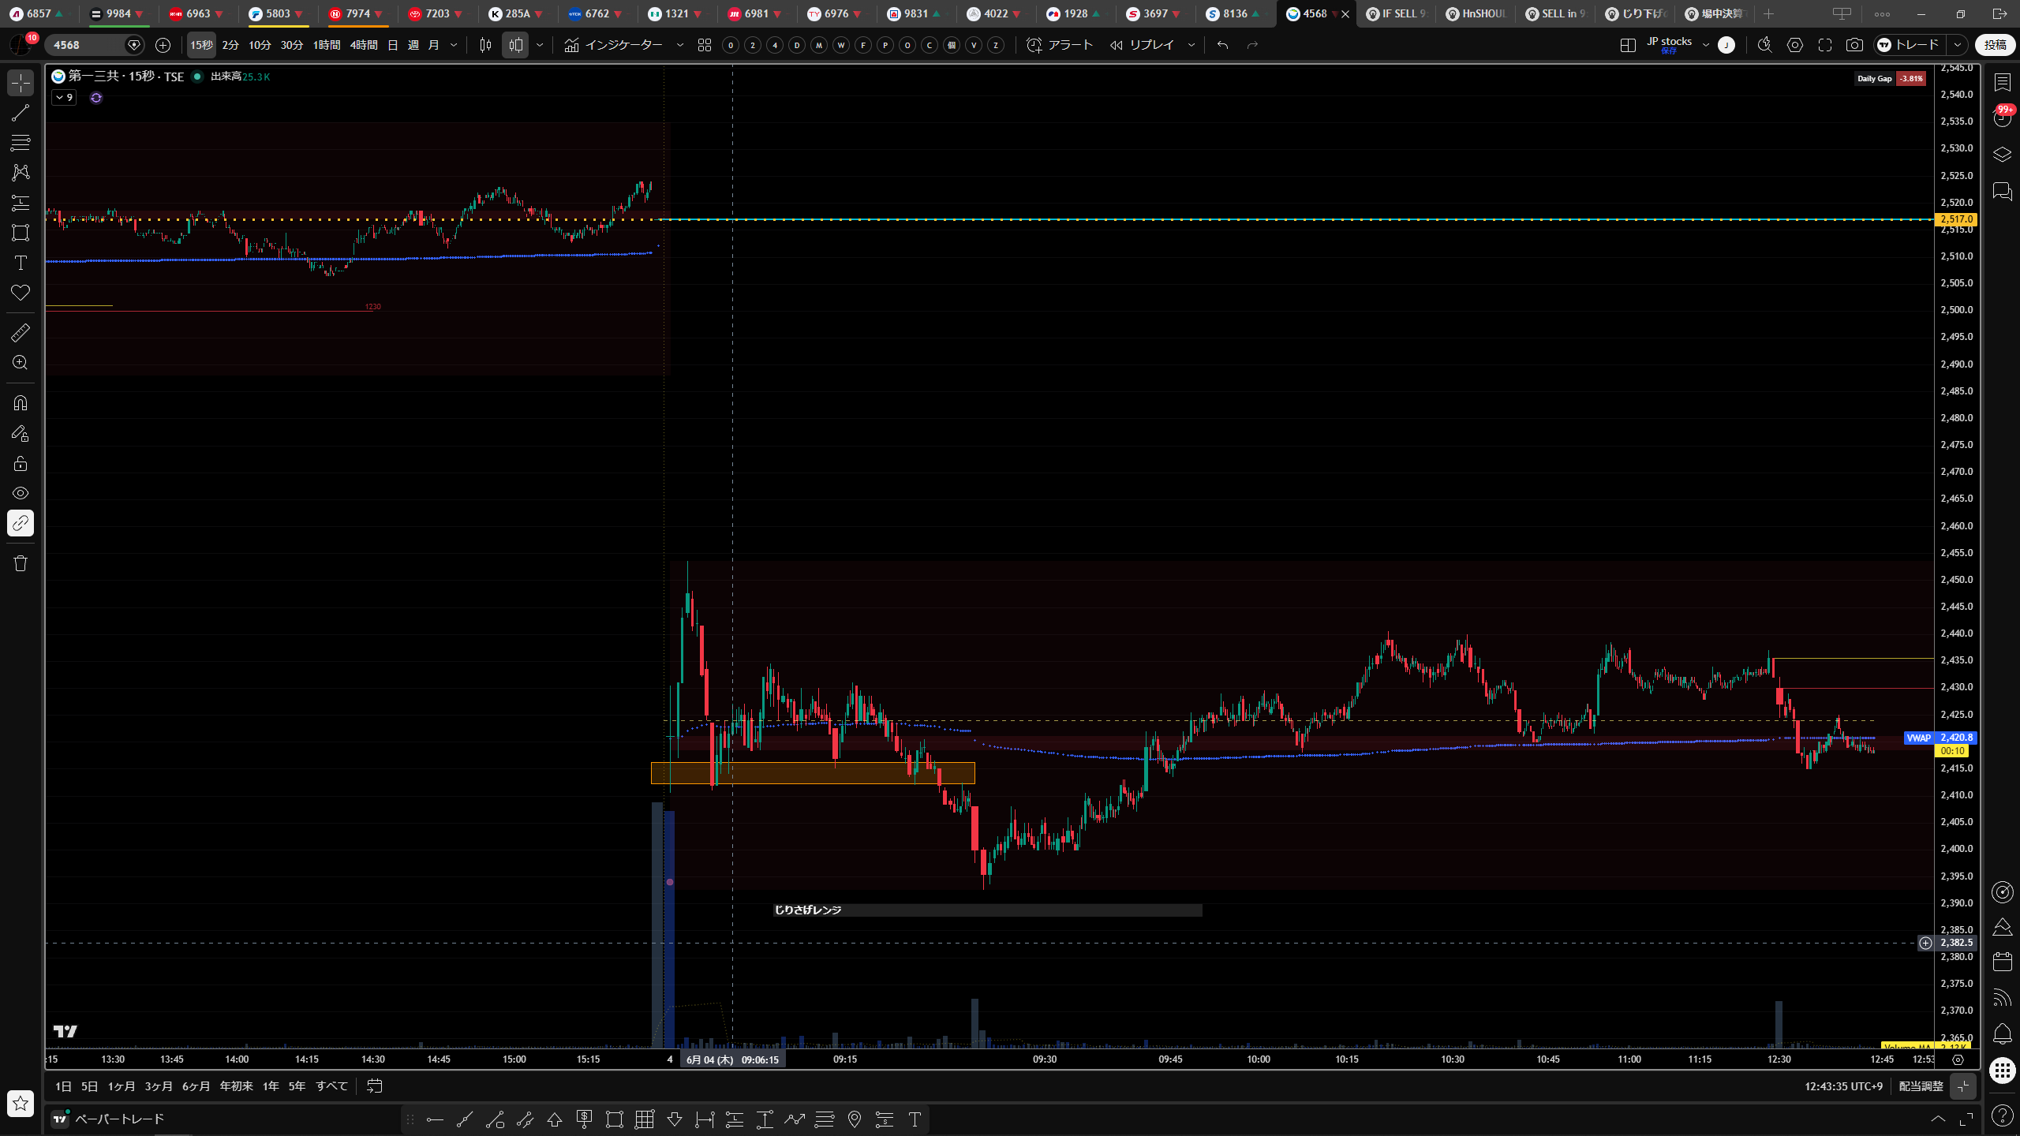Open the alerts clock panel with 99+ badge
The height and width of the screenshot is (1136, 2020).
click(2002, 118)
